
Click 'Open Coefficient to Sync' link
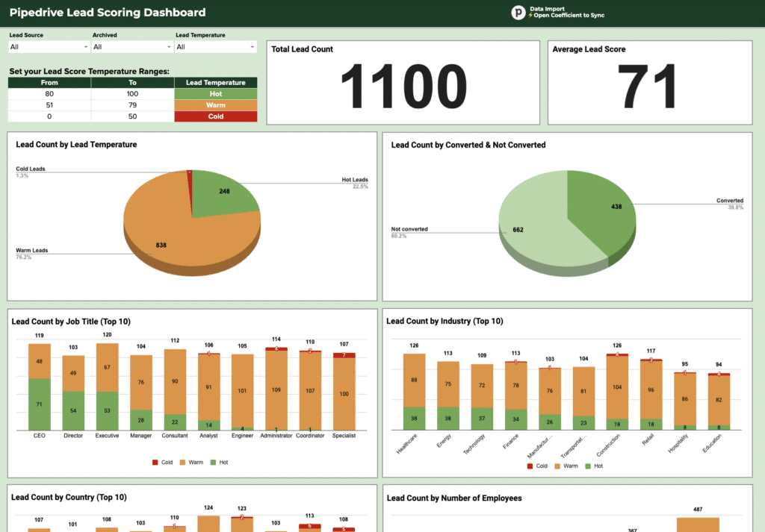pos(569,16)
